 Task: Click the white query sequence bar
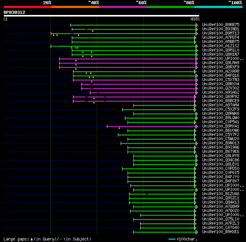101,16
